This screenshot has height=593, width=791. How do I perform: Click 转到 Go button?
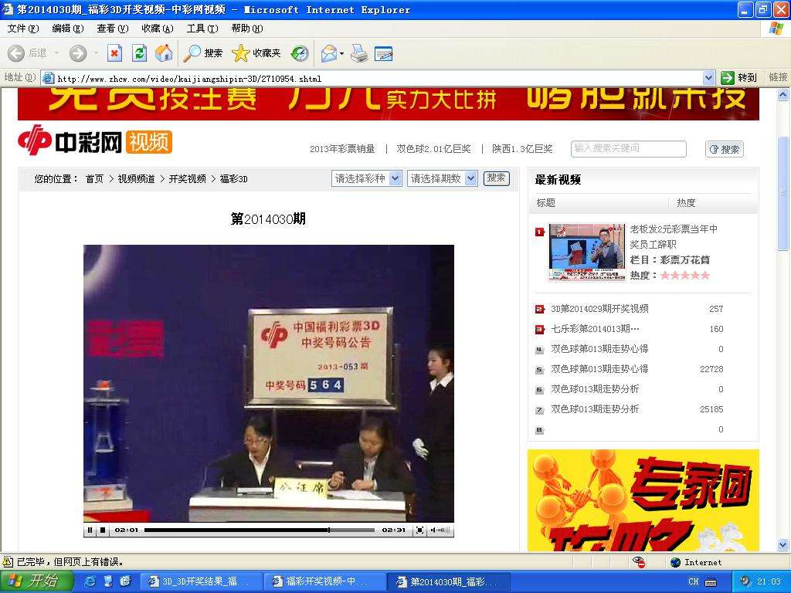(739, 78)
